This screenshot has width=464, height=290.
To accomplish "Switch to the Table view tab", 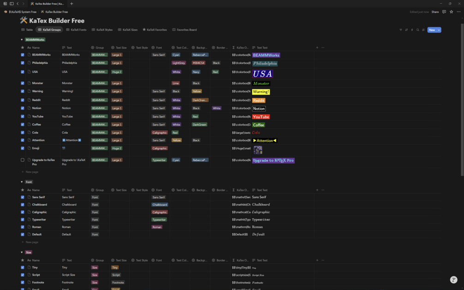I will [x=27, y=30].
